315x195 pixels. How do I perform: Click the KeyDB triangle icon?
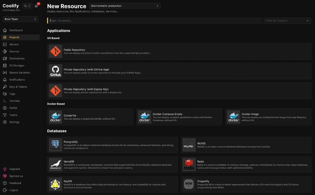click(55, 184)
